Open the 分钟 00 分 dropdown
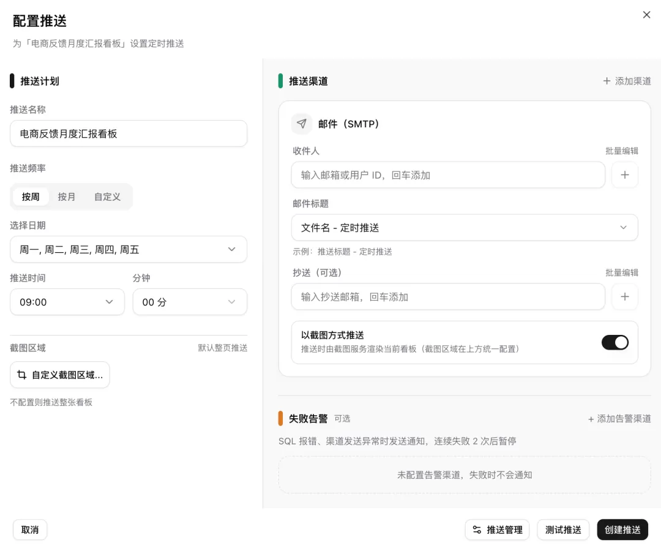661x548 pixels. (x=190, y=302)
